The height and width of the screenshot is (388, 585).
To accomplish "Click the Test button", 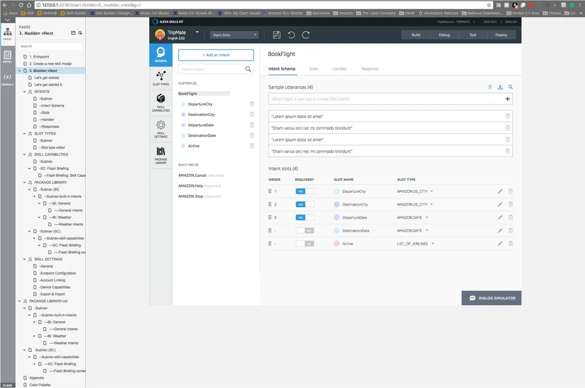I will 473,35.
